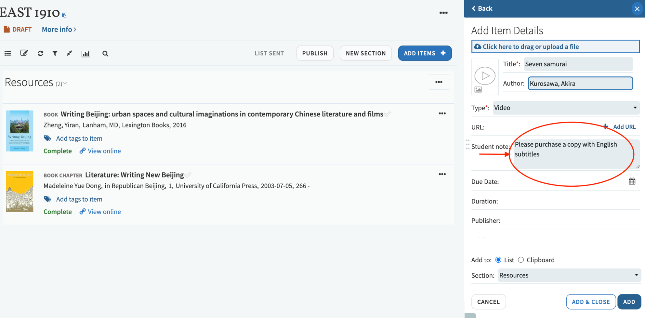Open the EAST 1910 options menu
The image size is (645, 318).
coord(444,13)
